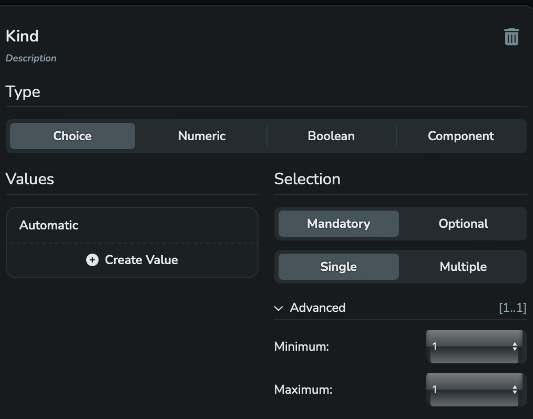Screen dimensions: 533x419
Task: Click the plus icon beside Create Value
Action: (x=92, y=260)
